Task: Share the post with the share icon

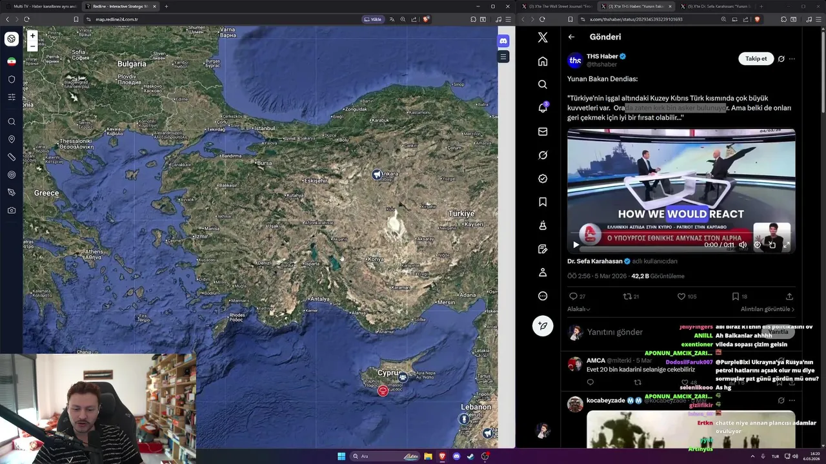Action: [789, 296]
